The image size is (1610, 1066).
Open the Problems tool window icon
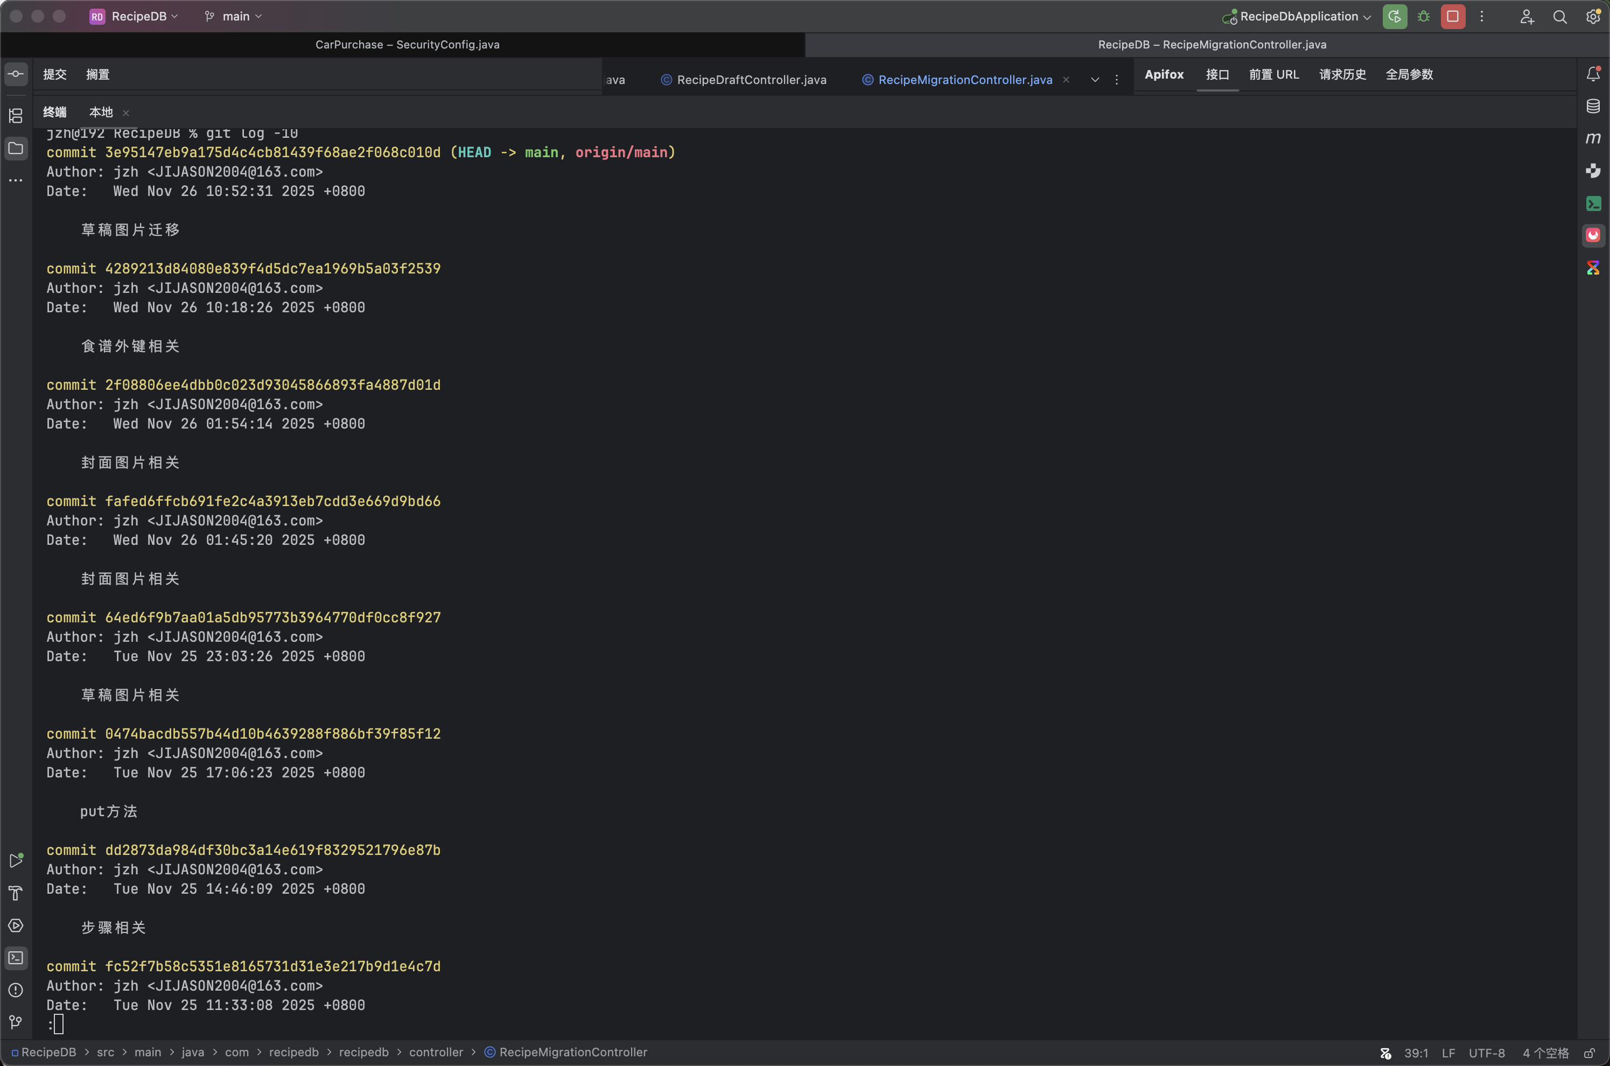tap(16, 990)
